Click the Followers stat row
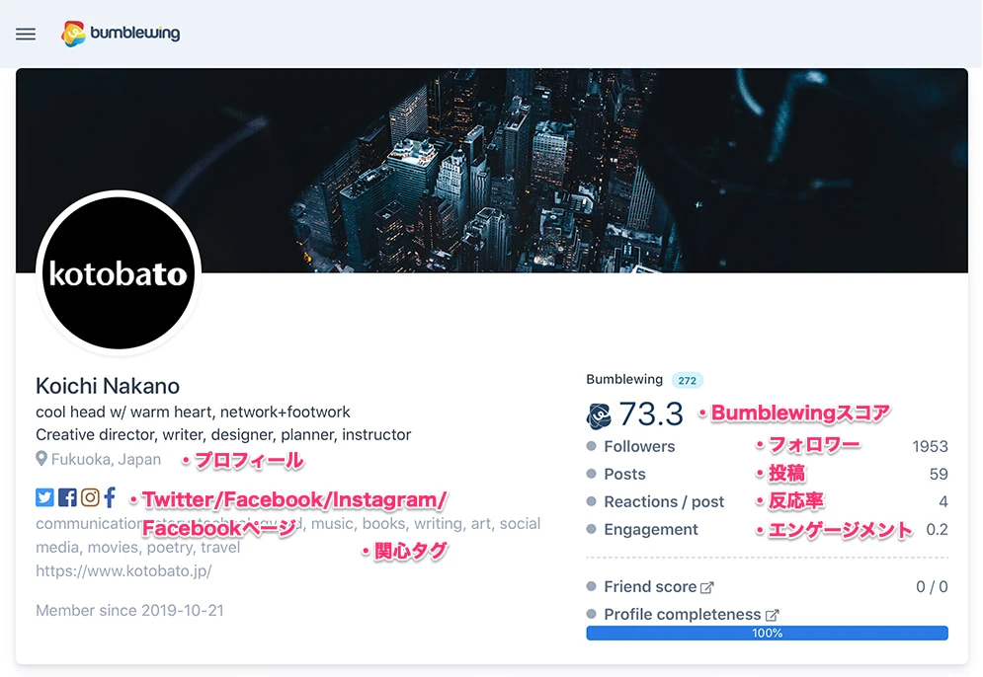 point(767,446)
